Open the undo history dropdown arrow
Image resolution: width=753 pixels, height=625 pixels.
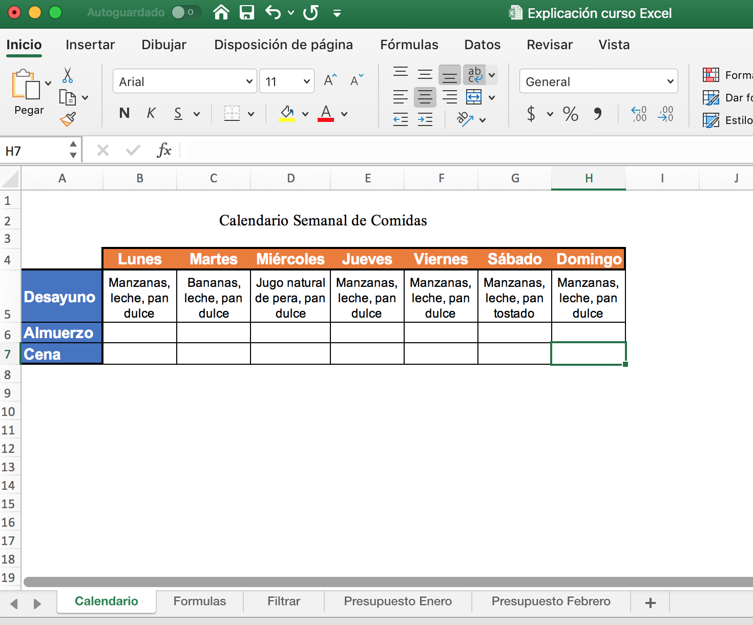point(291,13)
